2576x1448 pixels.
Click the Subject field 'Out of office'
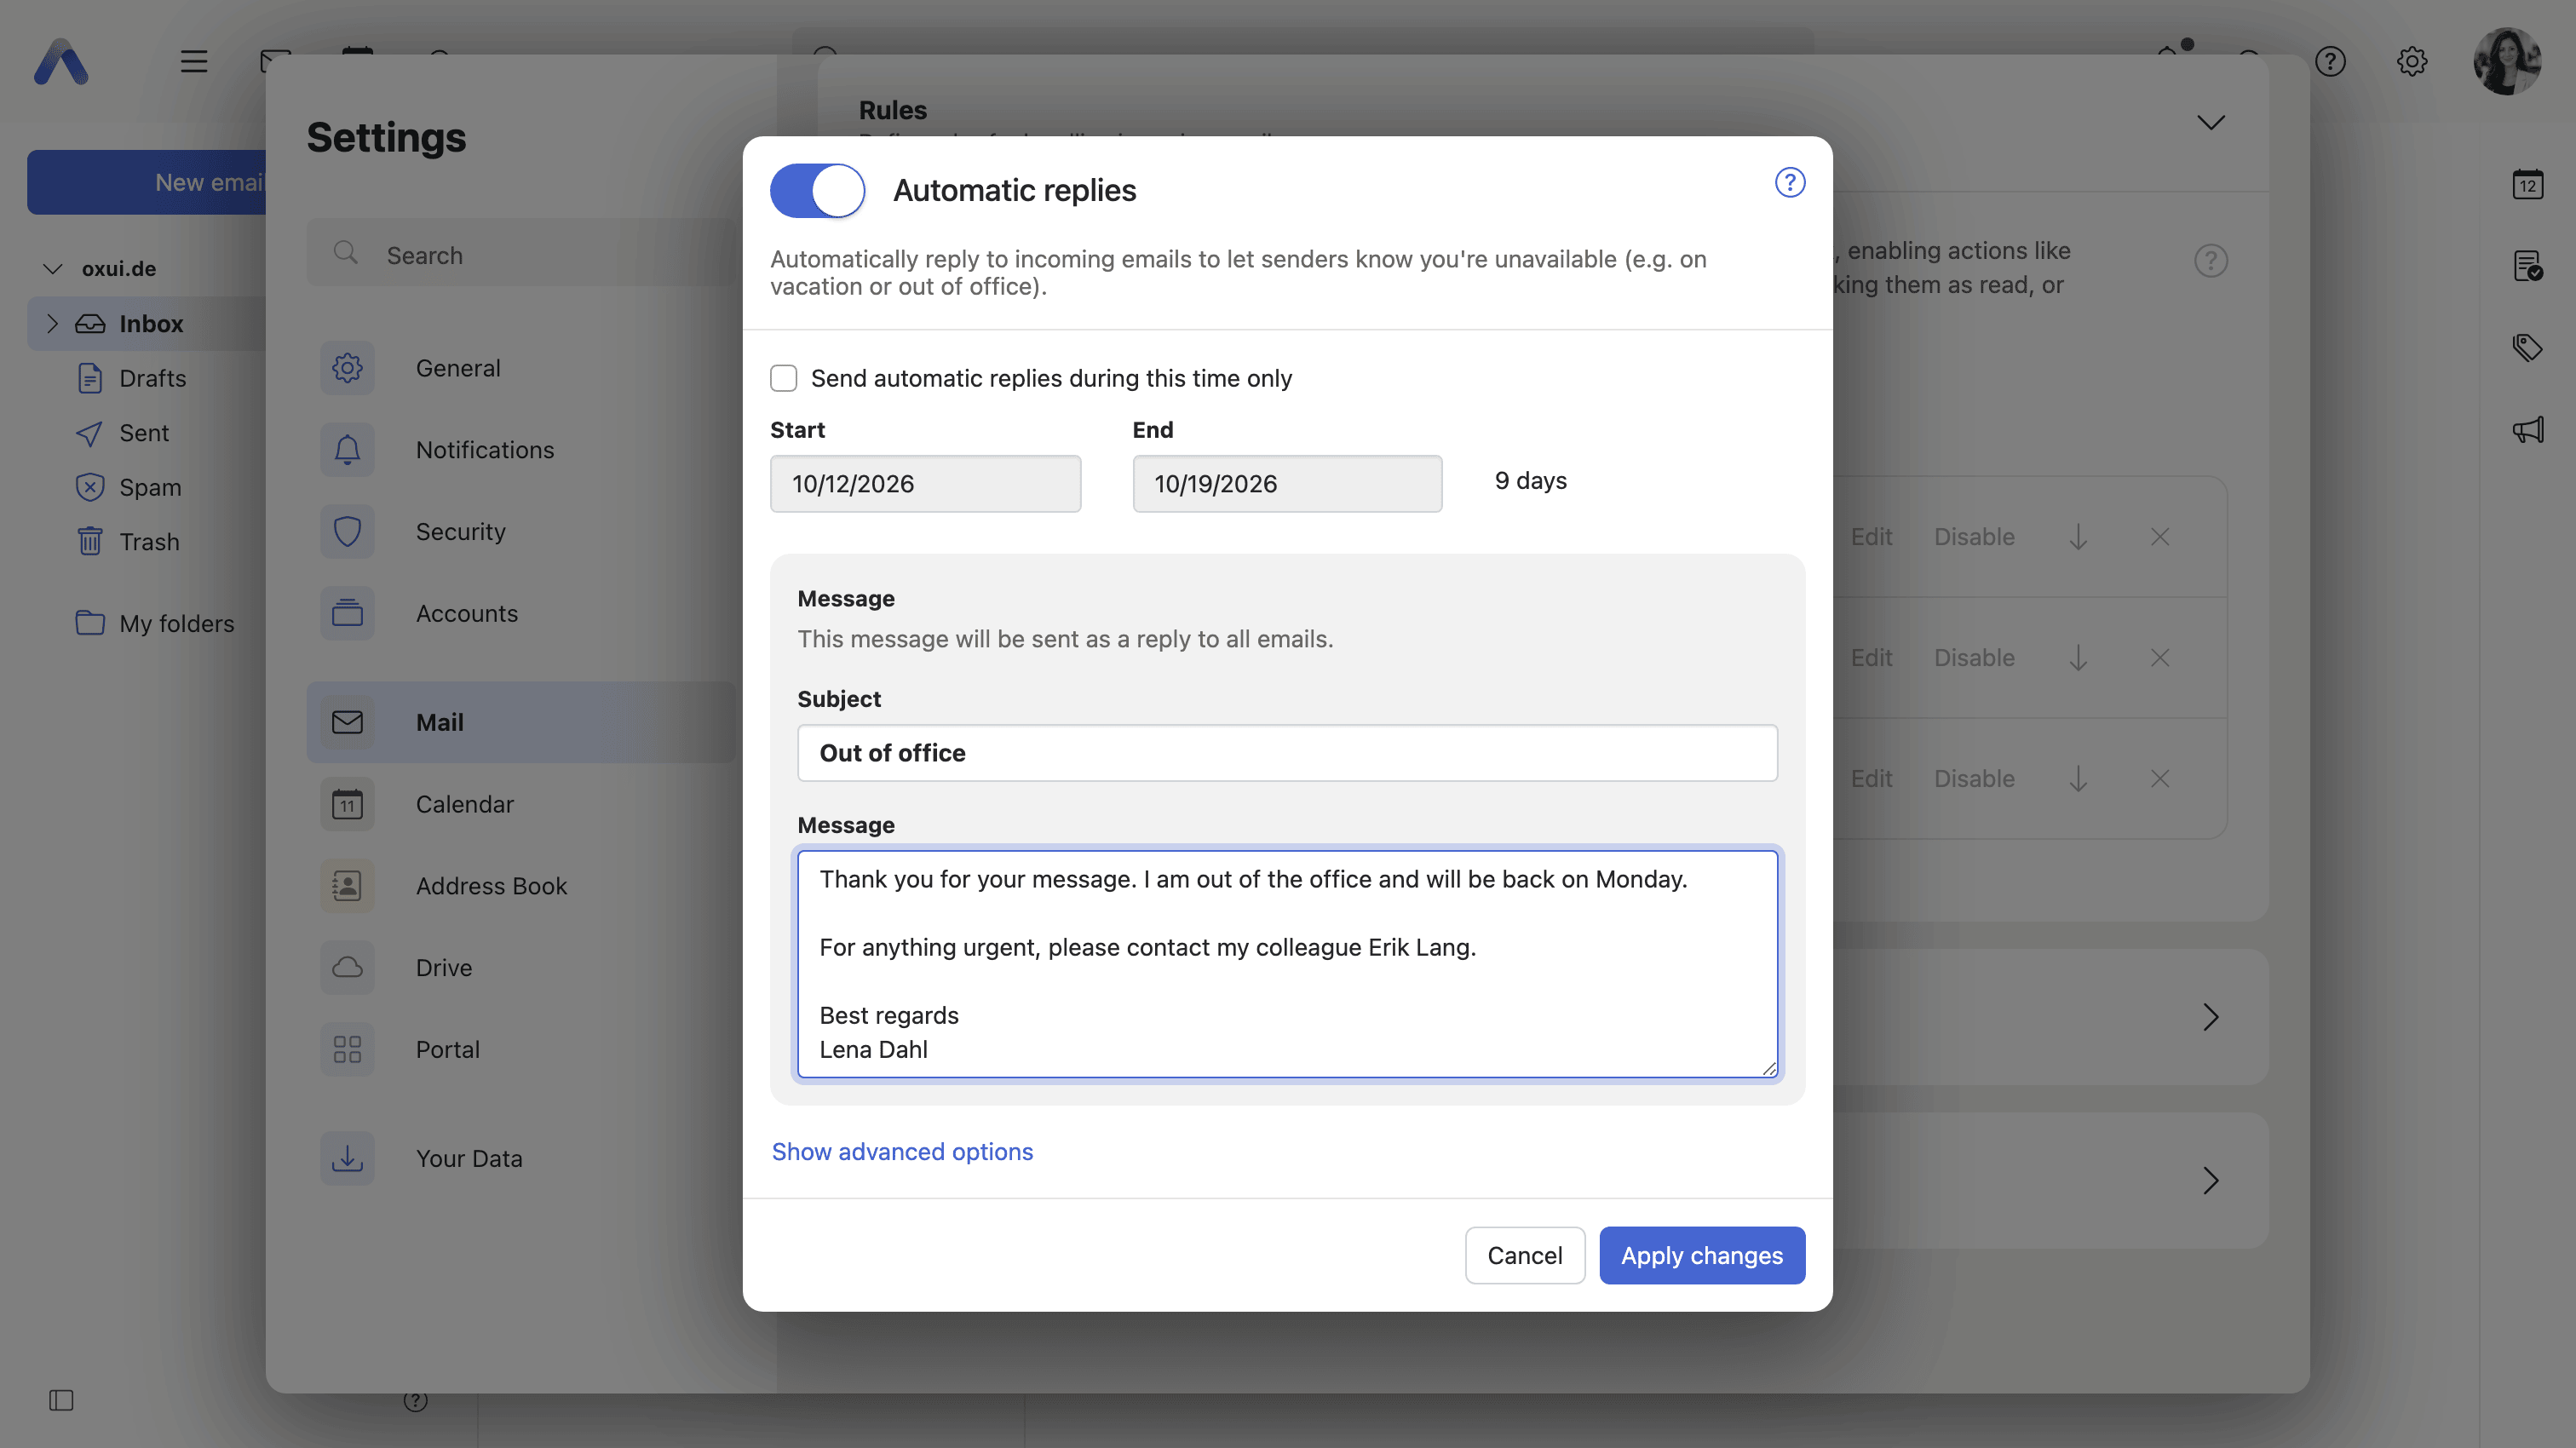(1287, 753)
